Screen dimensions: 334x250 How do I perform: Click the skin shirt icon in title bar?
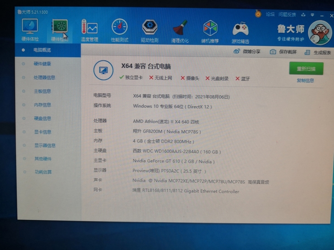(303, 15)
